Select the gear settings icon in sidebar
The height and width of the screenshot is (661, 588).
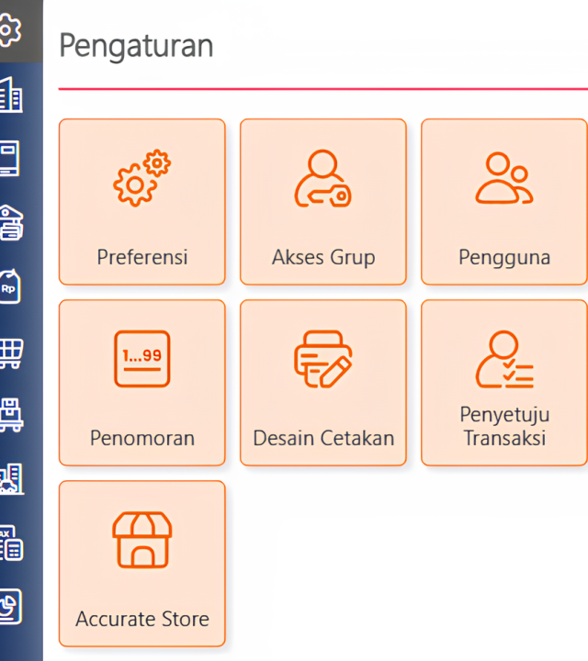point(10,30)
